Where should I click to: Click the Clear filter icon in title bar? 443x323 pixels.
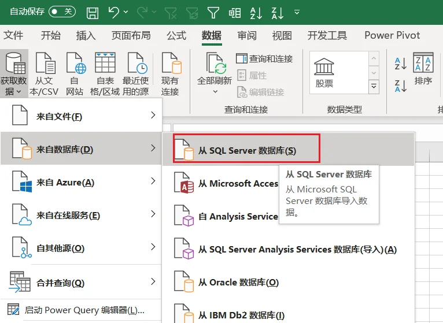pos(171,13)
